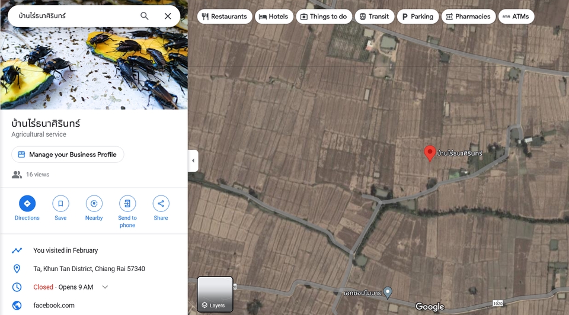
Task: Click the Share icon
Action: coord(161,203)
